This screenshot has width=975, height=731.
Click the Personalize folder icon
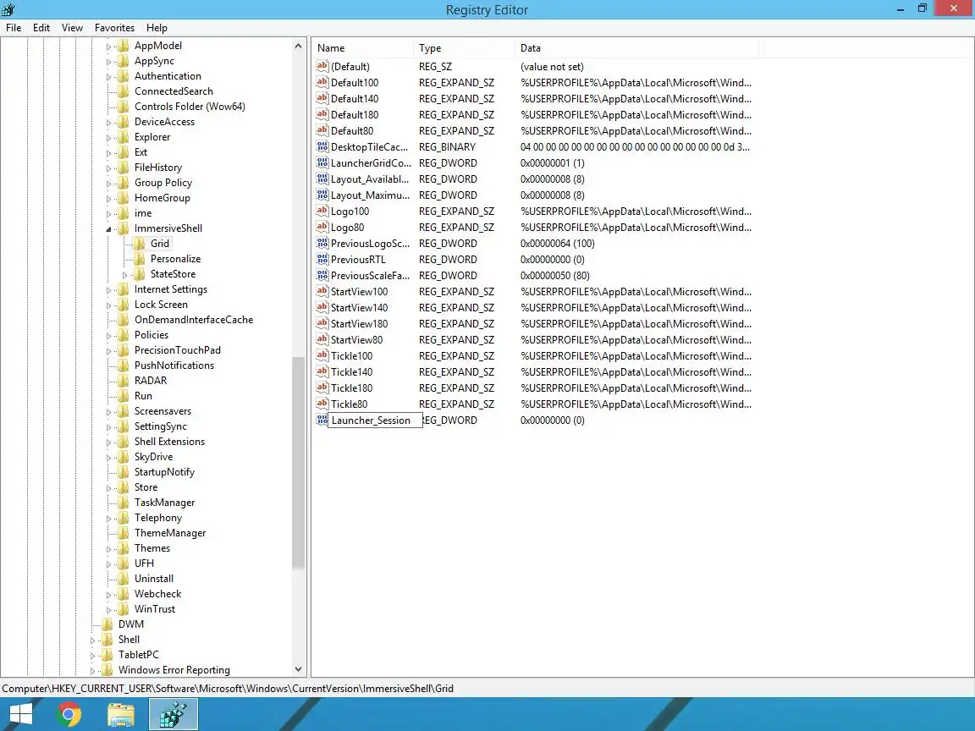pyautogui.click(x=140, y=259)
